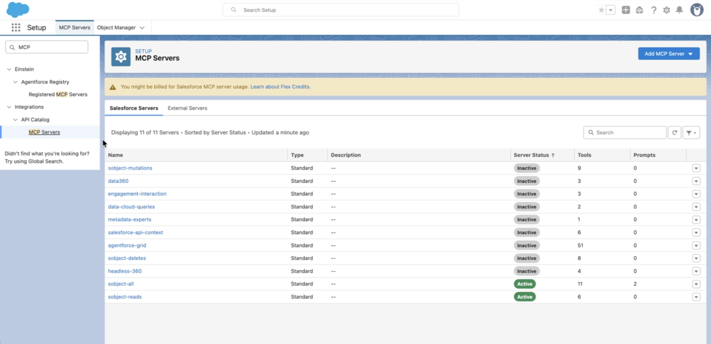Open the data-cloud-queries server link
Image resolution: width=711 pixels, height=344 pixels.
point(131,207)
